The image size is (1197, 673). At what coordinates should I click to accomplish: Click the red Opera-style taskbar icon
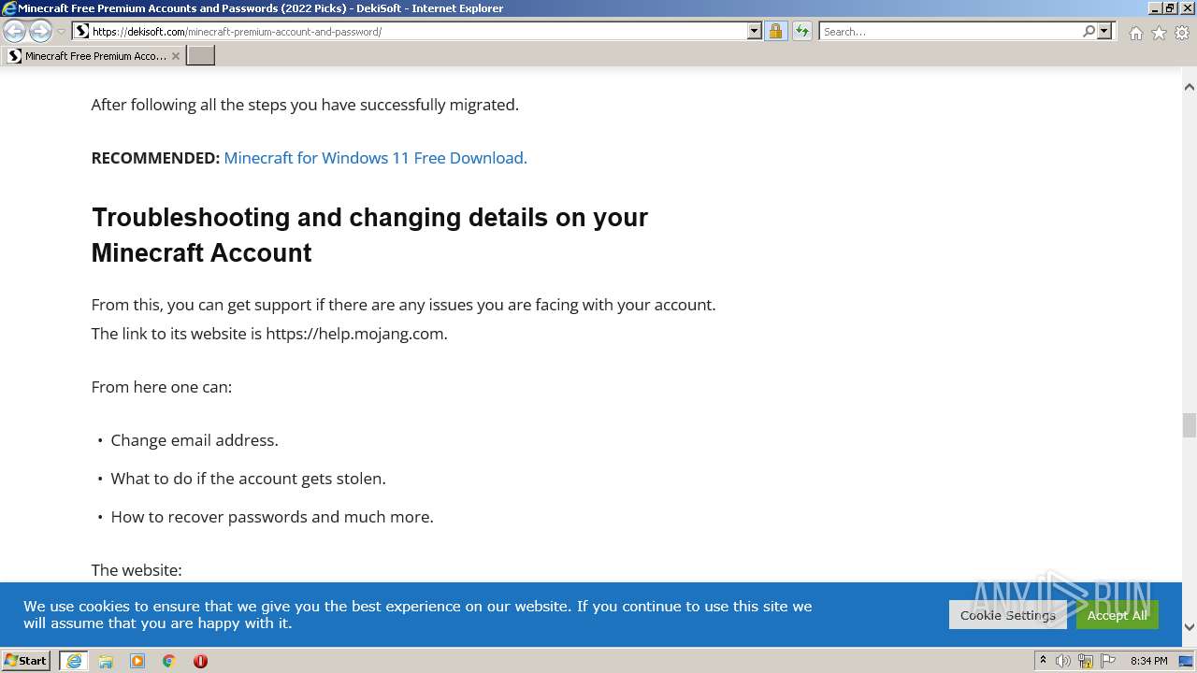coord(200,661)
